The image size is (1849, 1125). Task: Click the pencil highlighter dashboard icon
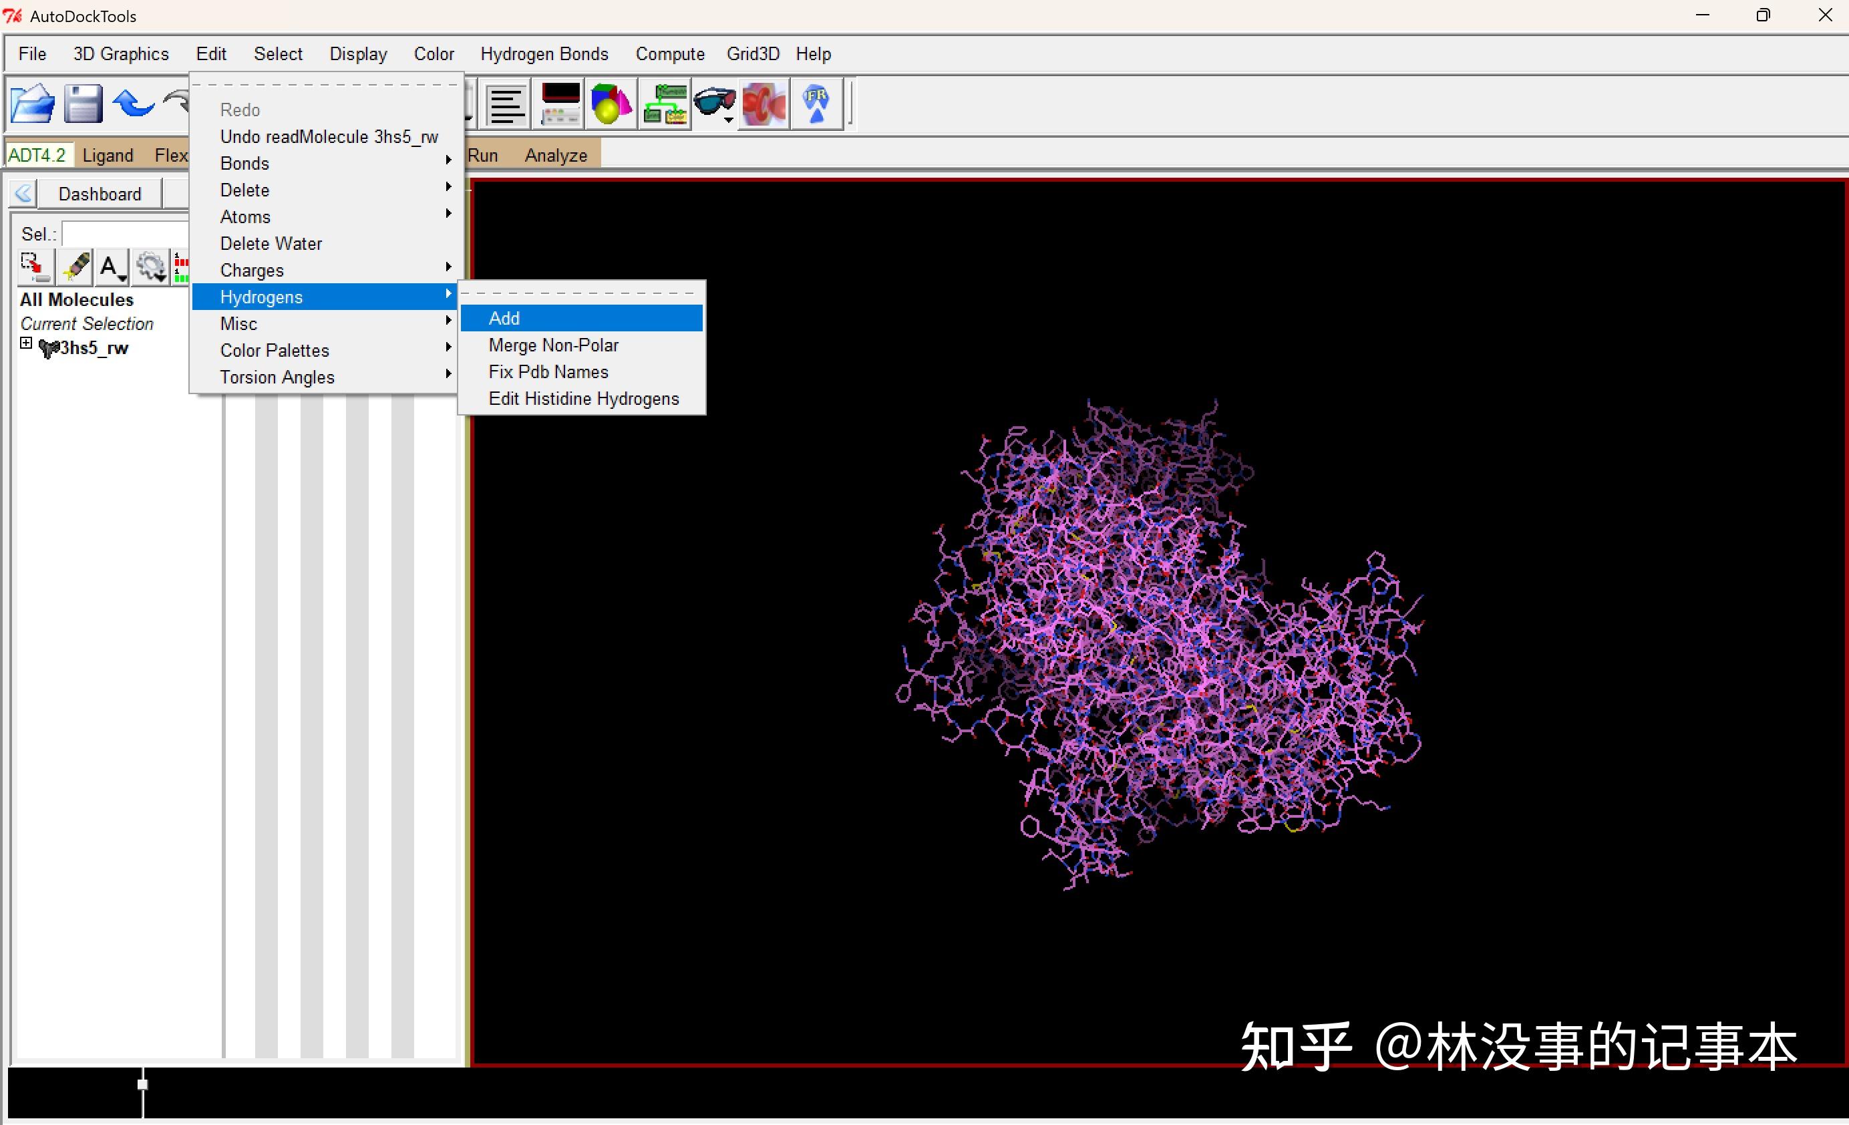tap(75, 267)
